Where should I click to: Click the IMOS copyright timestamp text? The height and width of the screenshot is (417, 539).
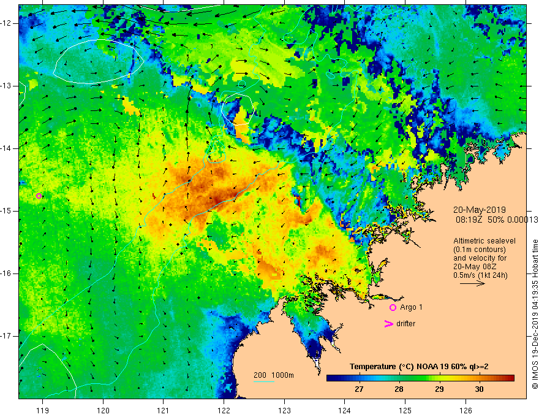[535, 314]
